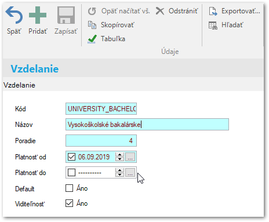Open Exportovať export icon

click(x=213, y=11)
